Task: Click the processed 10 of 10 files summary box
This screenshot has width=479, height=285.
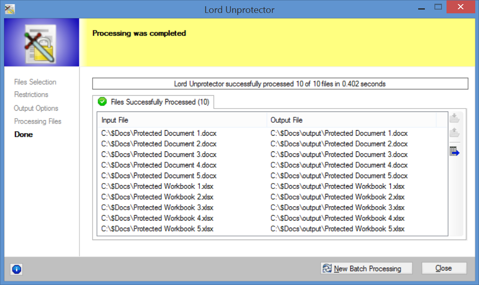Action: (x=280, y=84)
